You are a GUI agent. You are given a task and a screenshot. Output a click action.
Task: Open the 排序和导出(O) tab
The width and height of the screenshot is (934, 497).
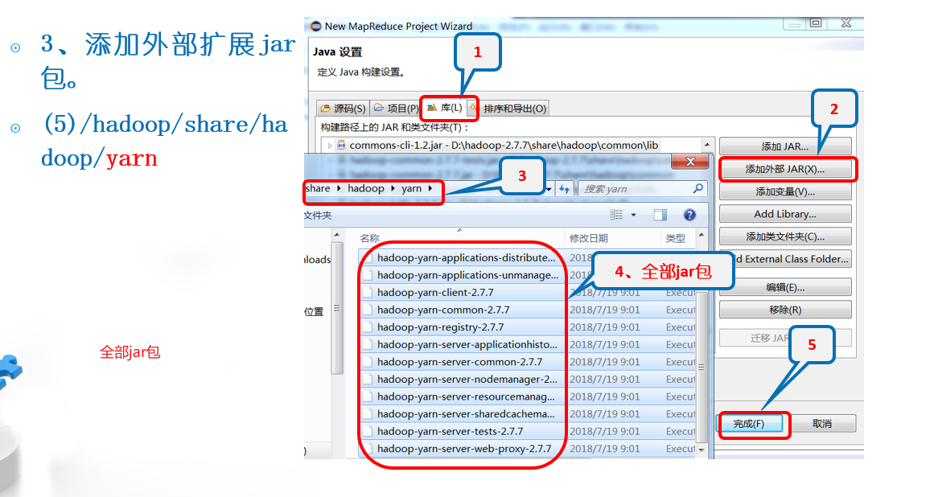point(508,109)
